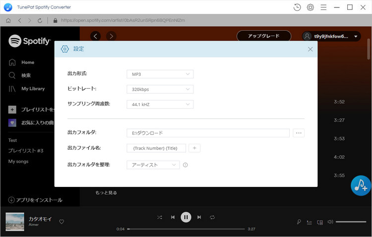Add filename tag with plus button

pos(194,148)
